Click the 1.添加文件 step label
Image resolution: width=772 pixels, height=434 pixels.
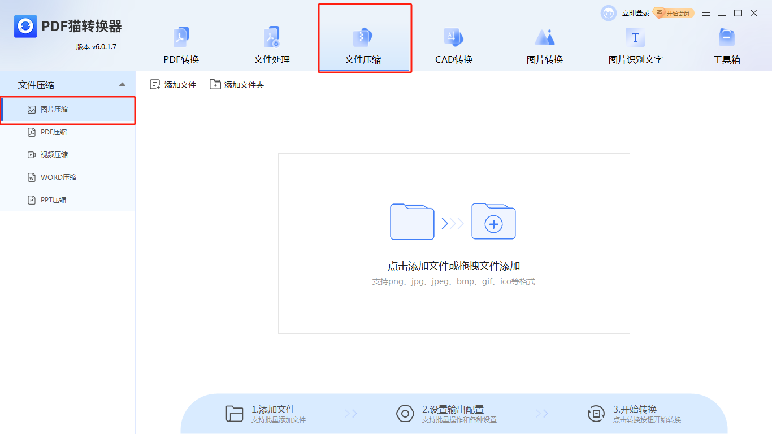tap(273, 410)
